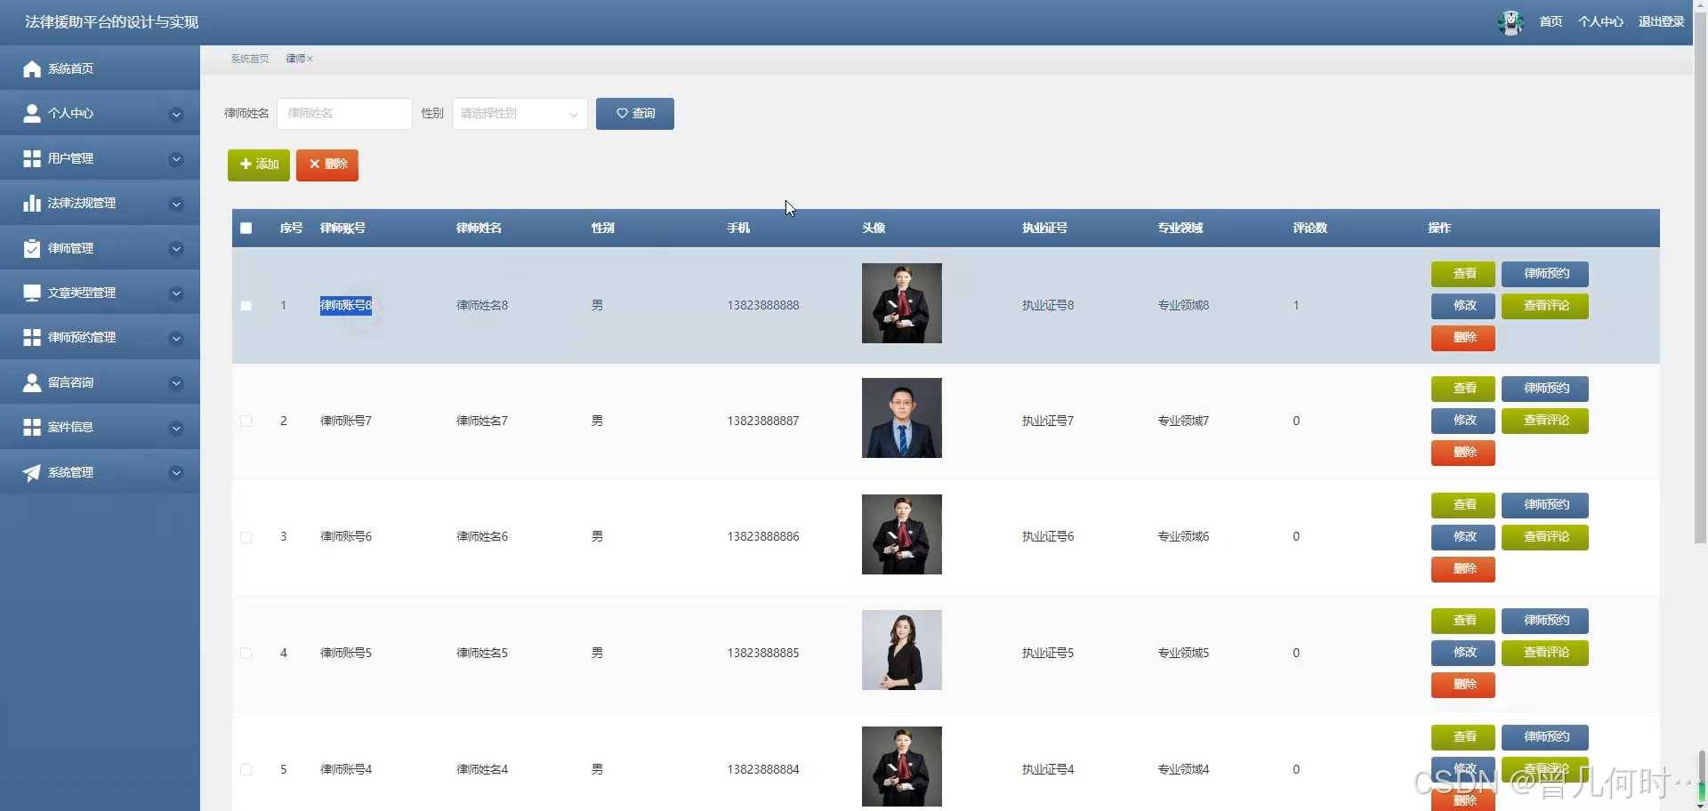The height and width of the screenshot is (811, 1708).
Task: Click the person icon beside 个人中心
Action: 32,114
